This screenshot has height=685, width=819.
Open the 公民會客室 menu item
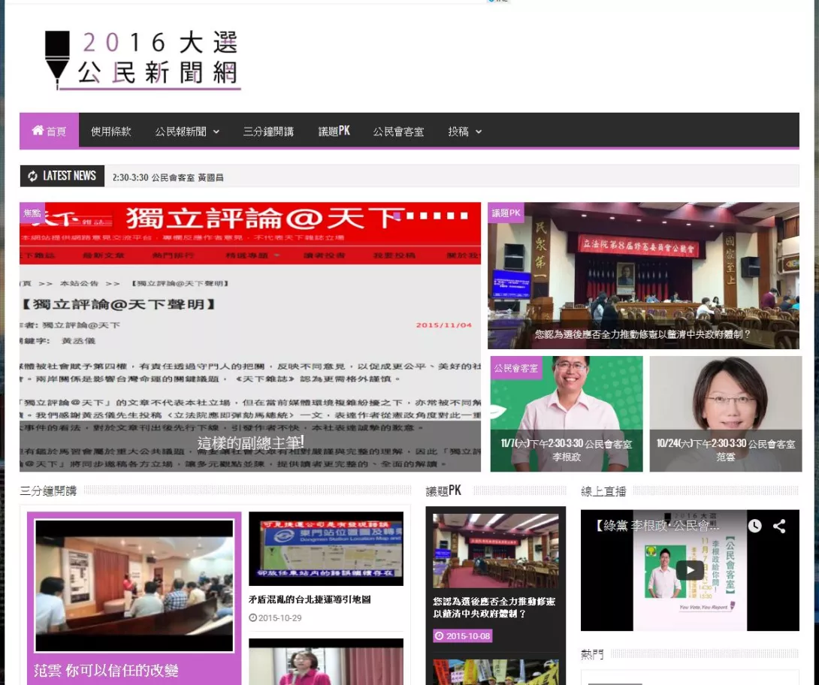[x=398, y=131]
